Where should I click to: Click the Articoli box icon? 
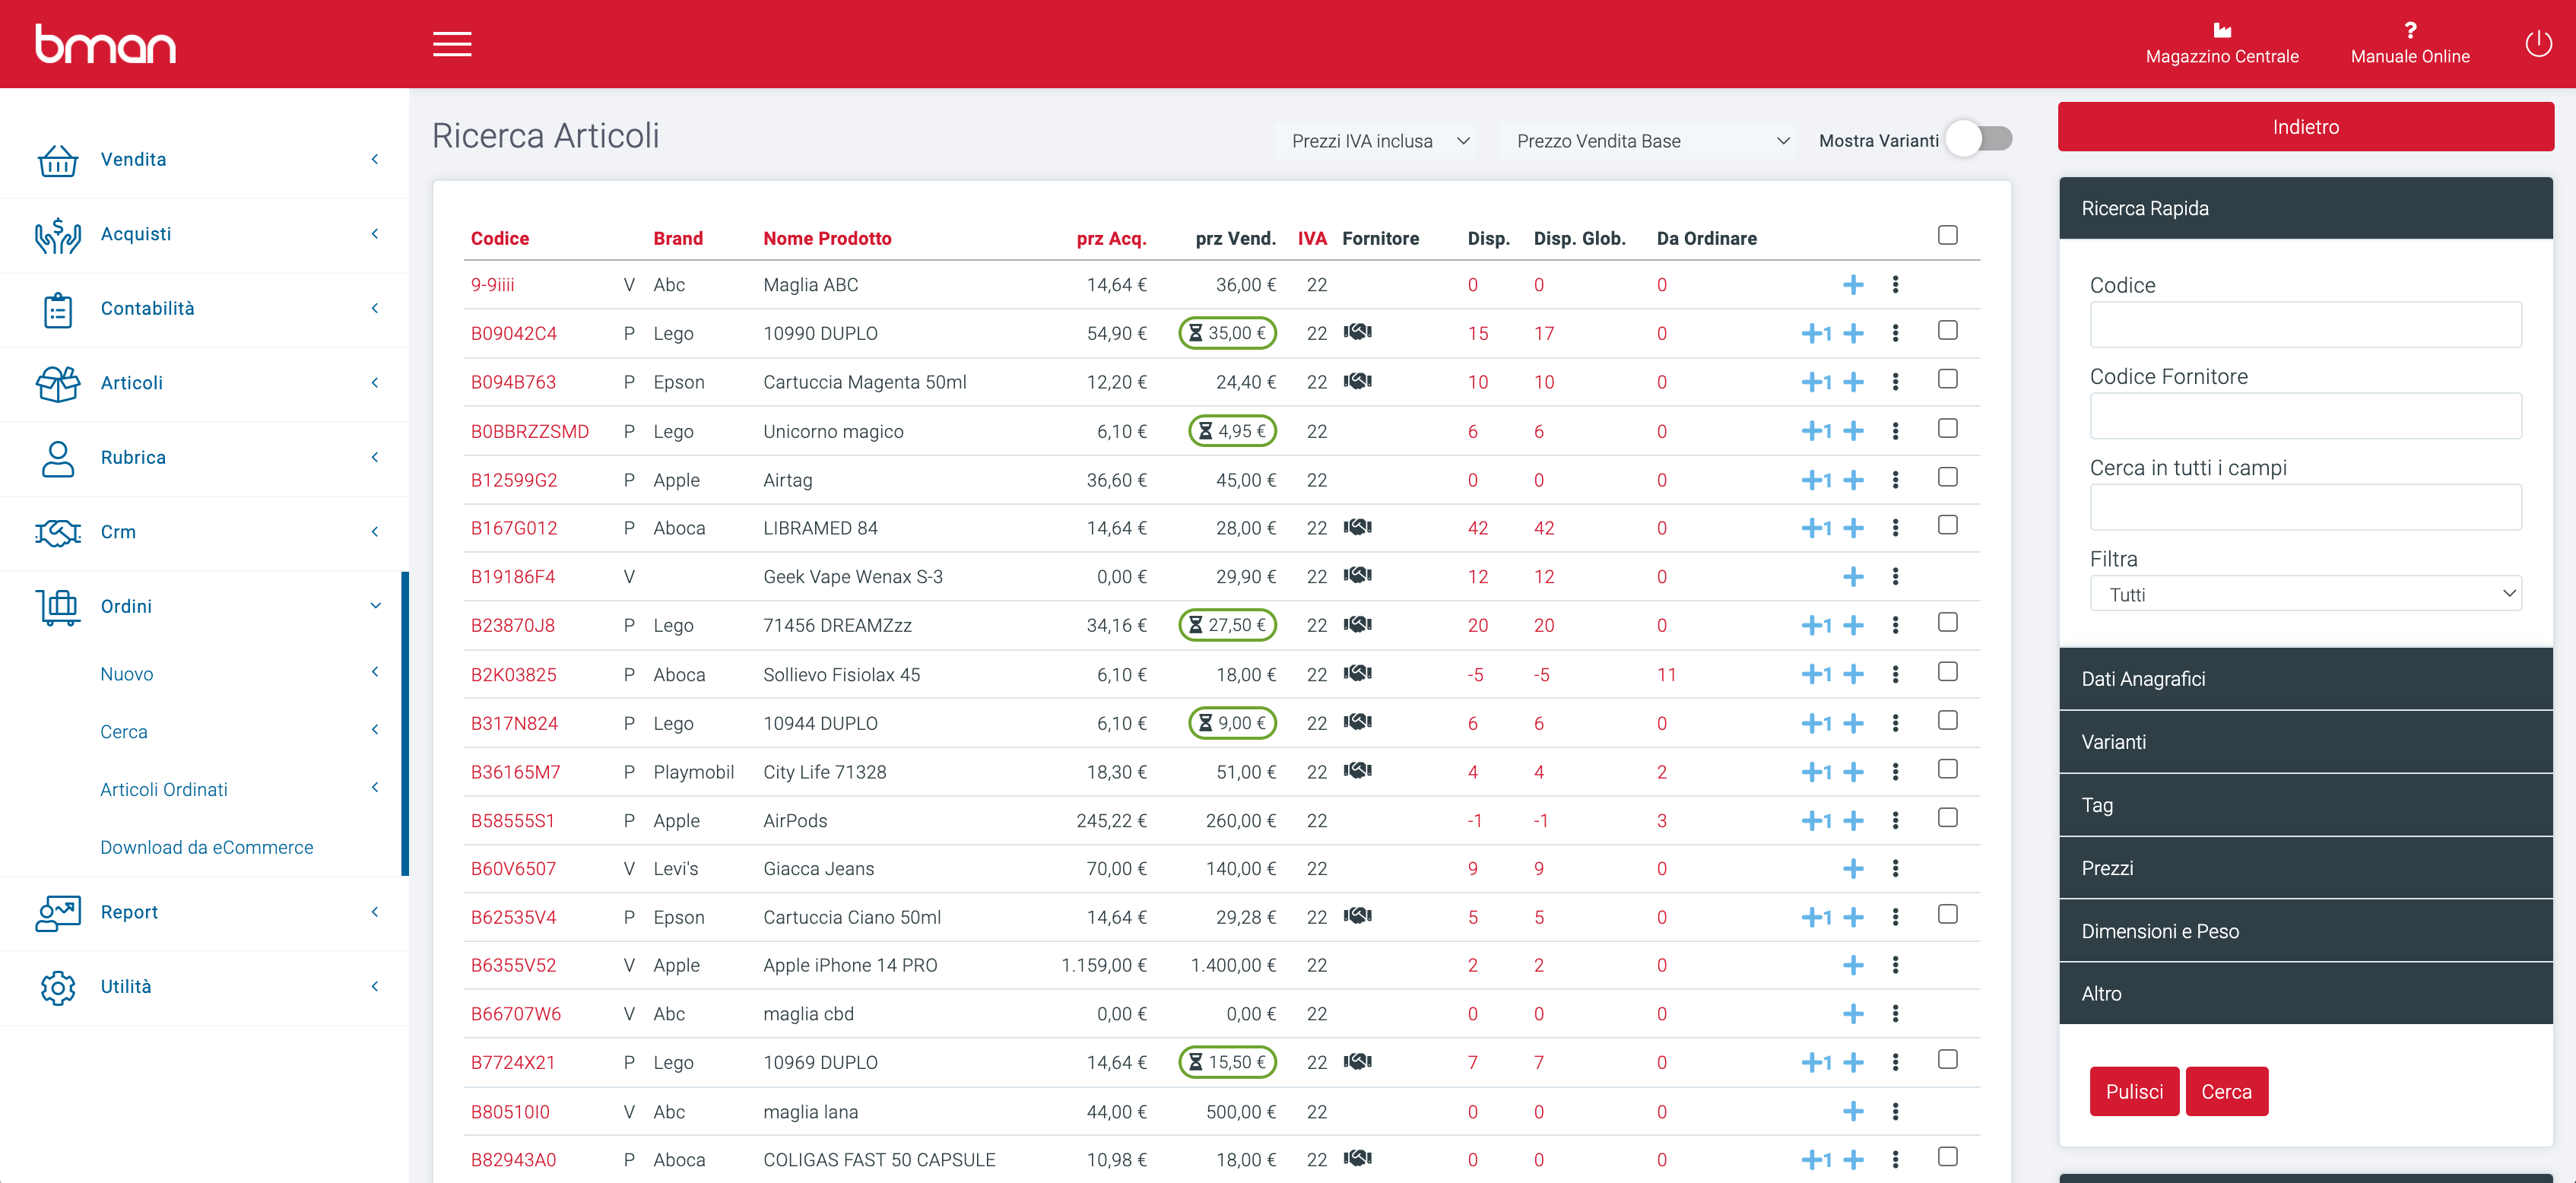(58, 383)
